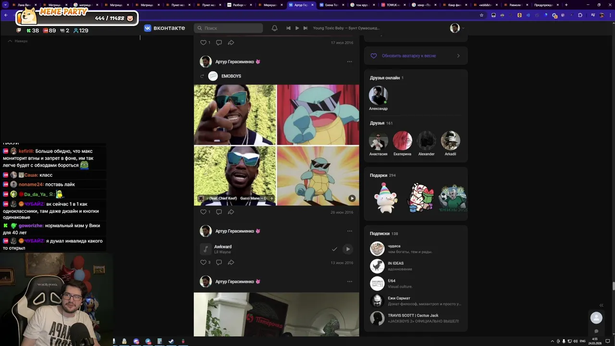Open options menu of Awkward post
The height and width of the screenshot is (346, 615).
click(349, 231)
